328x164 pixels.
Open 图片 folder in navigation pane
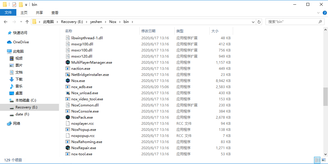[19, 65]
